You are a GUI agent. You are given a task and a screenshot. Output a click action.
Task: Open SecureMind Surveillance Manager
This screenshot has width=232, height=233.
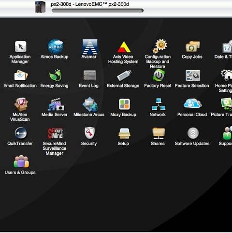pos(55,133)
